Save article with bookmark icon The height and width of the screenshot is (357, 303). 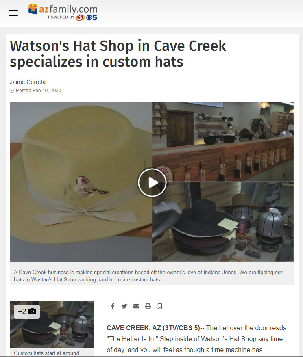(x=160, y=306)
